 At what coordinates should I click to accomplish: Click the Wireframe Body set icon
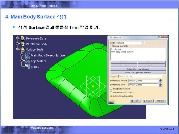(23, 44)
